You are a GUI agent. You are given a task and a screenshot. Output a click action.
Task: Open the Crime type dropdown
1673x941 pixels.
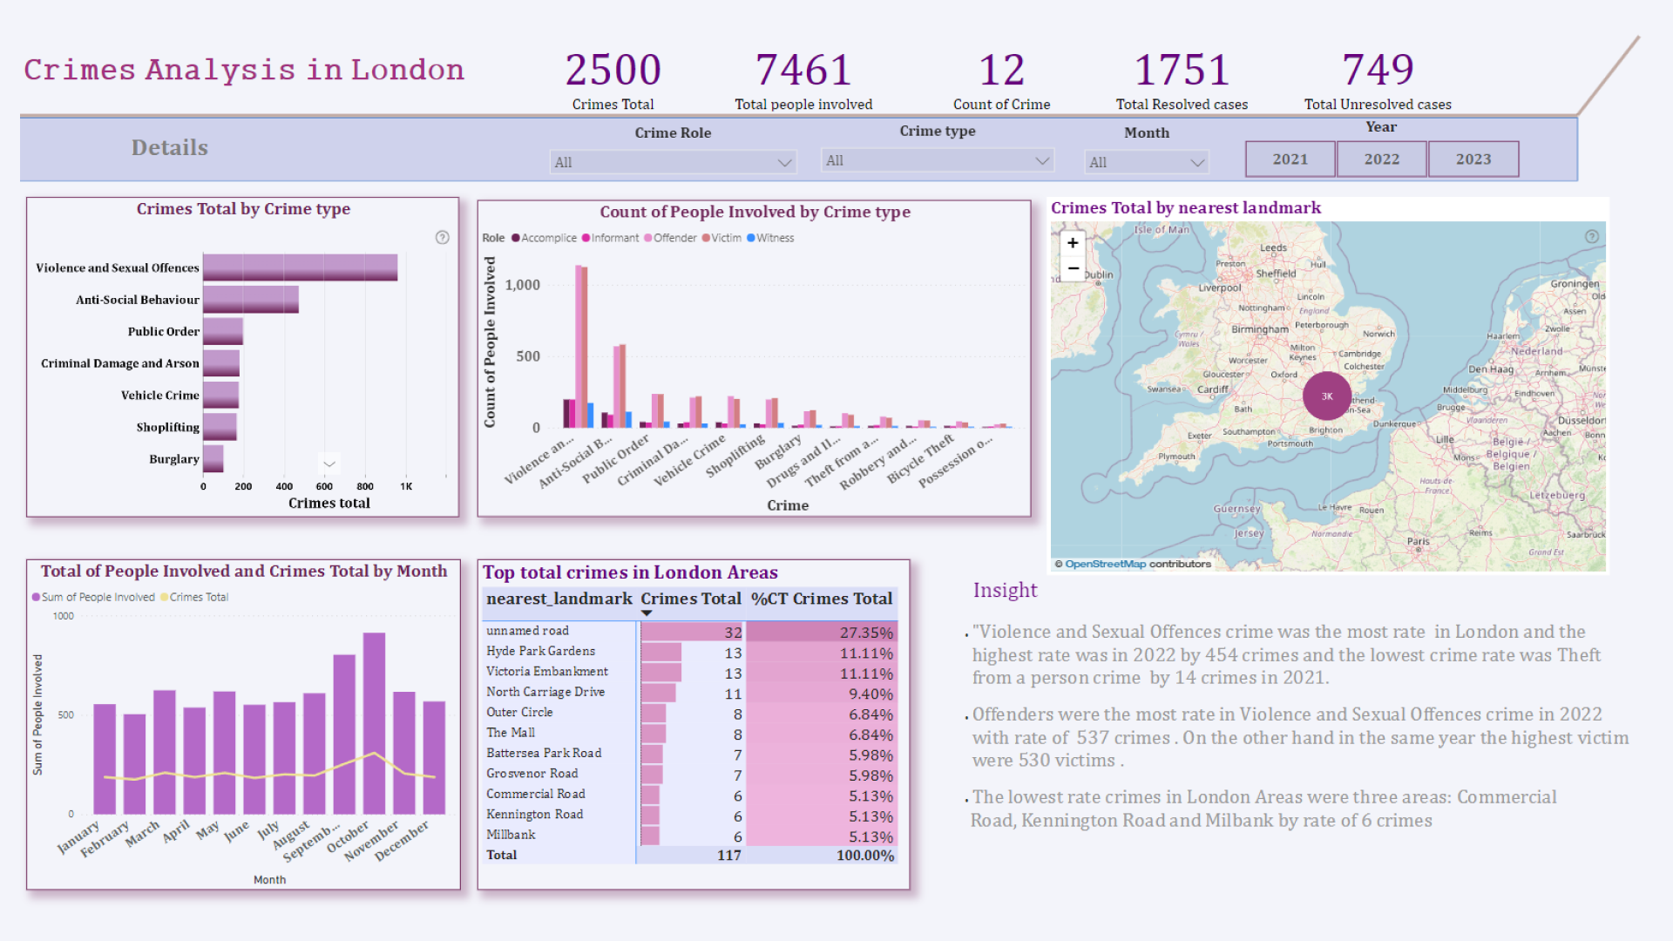tap(938, 160)
